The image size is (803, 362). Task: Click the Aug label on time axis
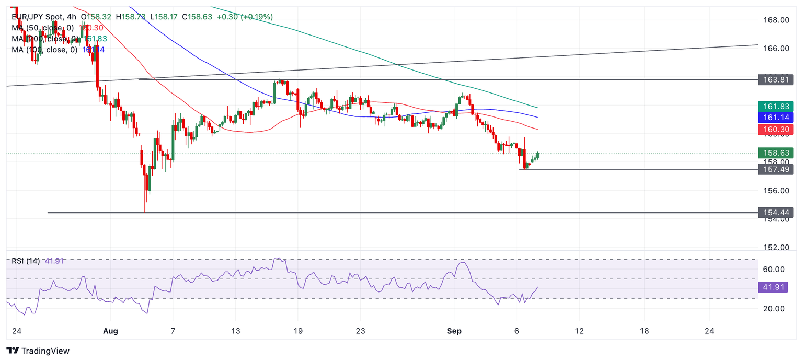coord(111,331)
